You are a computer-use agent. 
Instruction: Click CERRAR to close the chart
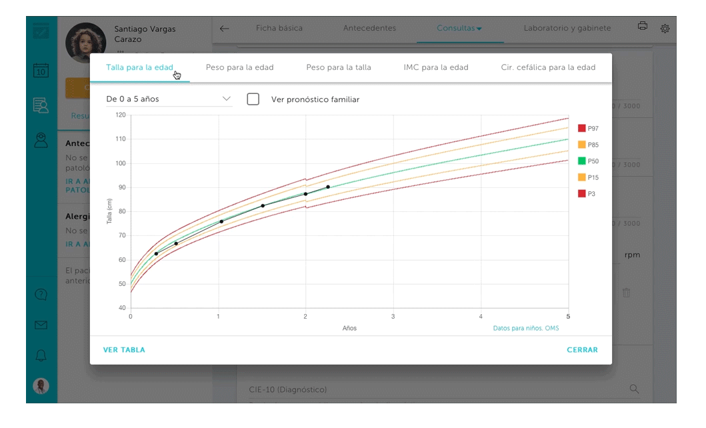[582, 350]
